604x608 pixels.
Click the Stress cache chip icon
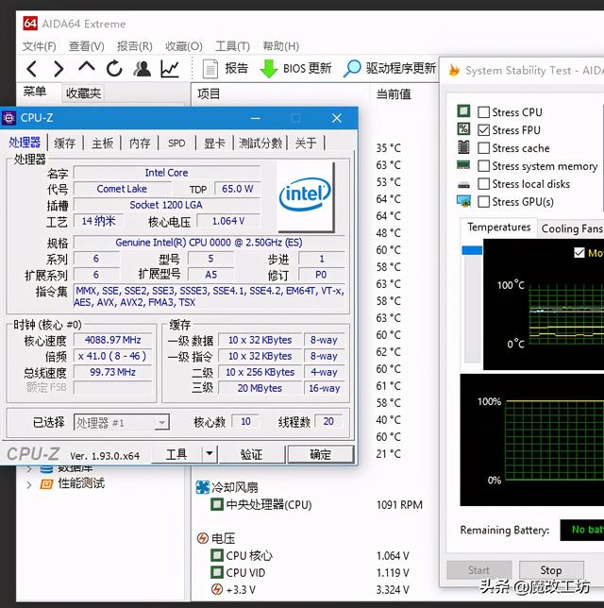[x=463, y=147]
